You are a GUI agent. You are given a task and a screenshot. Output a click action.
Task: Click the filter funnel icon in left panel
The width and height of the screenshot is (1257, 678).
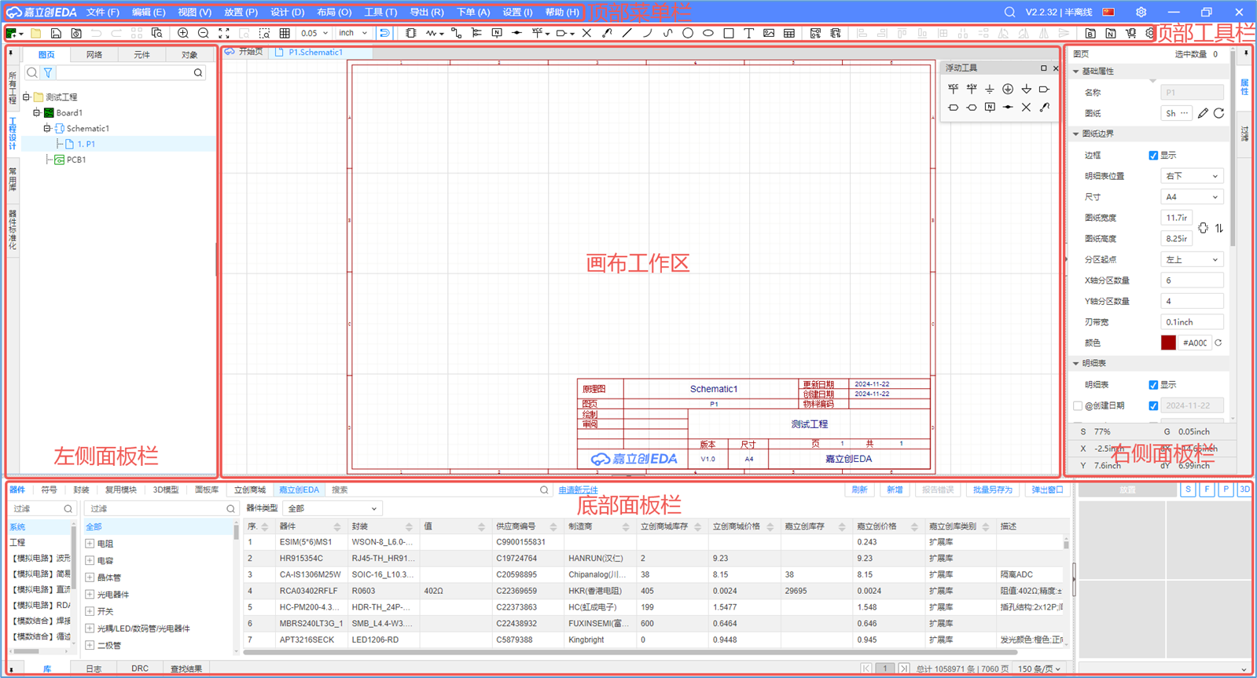tap(48, 73)
